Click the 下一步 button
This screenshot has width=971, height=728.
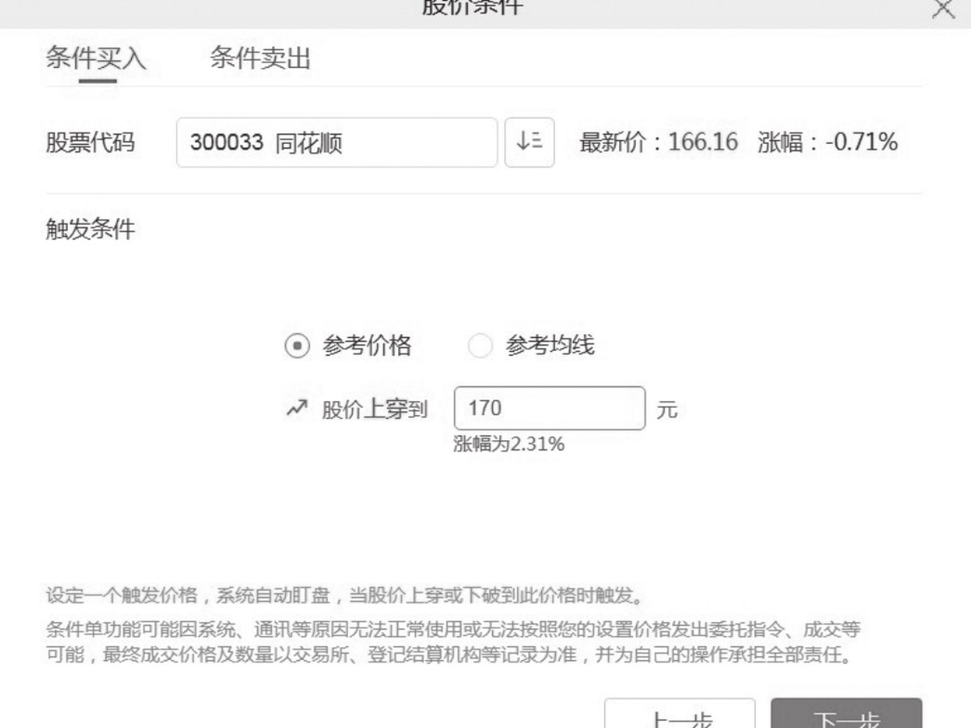tap(846, 713)
